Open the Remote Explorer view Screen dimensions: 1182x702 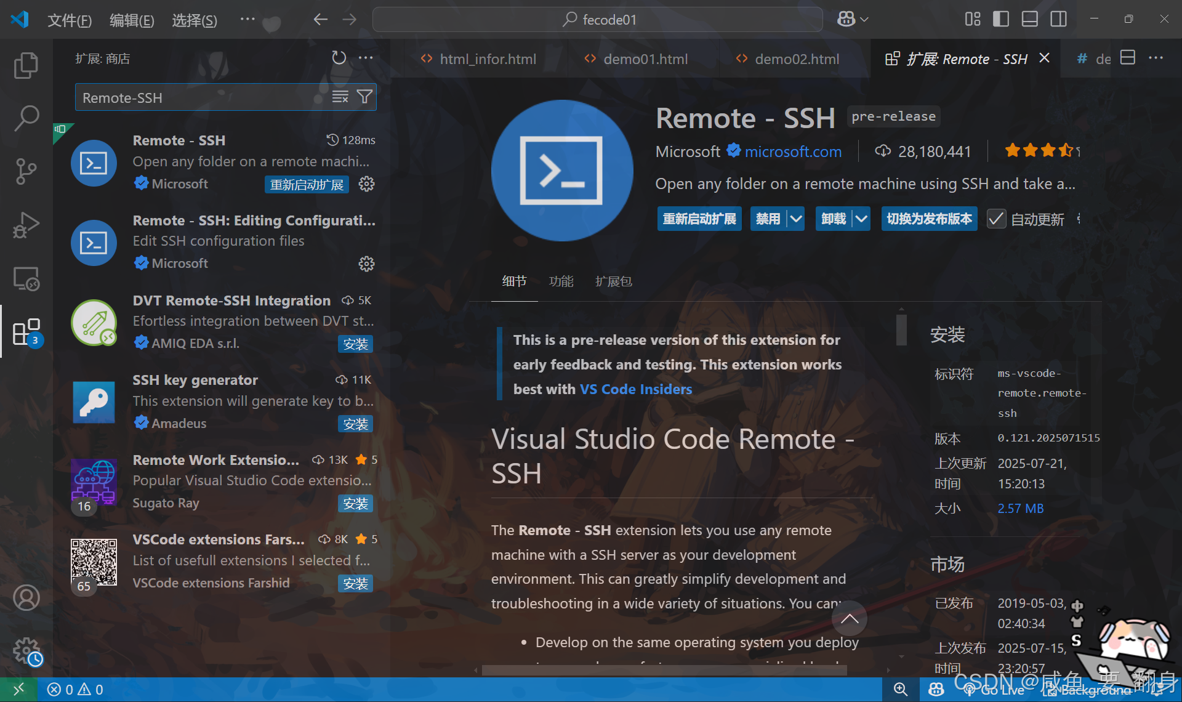pyautogui.click(x=26, y=278)
